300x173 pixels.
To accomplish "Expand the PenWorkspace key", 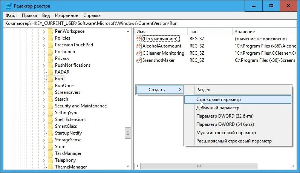I will [44, 32].
